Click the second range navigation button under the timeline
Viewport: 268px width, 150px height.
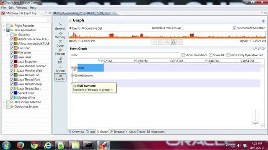pyautogui.click(x=161, y=42)
